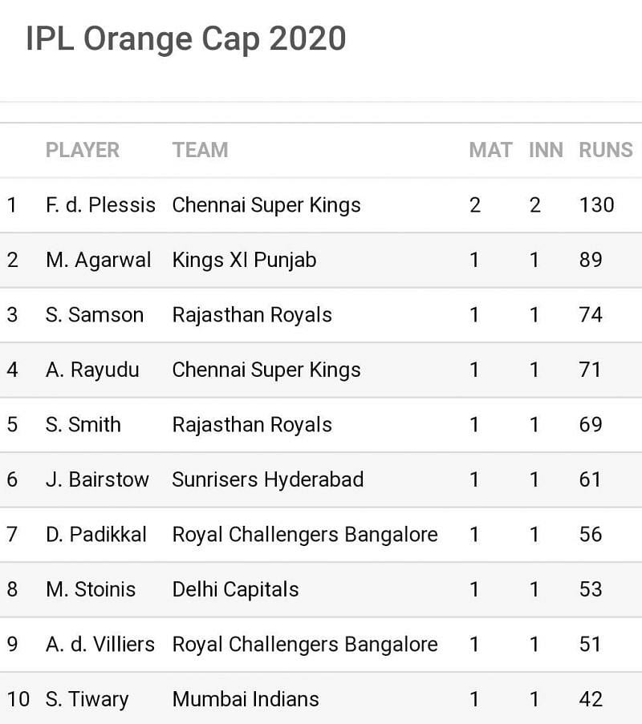Open Kings XI Punjab team link

point(244,260)
